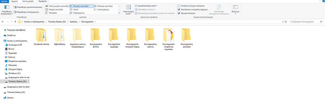Open Ομαδοποίηση κατά dropdown
The height and width of the screenshot is (107, 325).
click(146, 6)
